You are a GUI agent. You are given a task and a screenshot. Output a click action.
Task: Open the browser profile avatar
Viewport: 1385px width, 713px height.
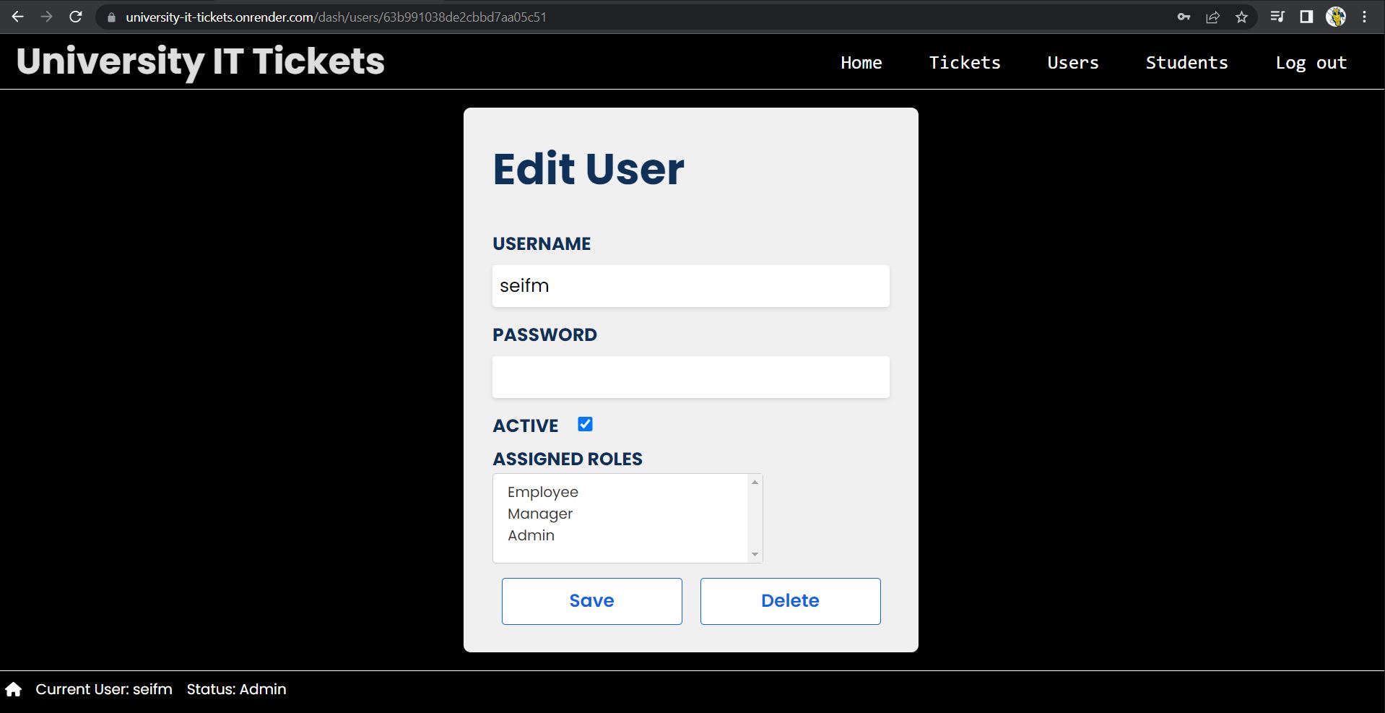point(1337,17)
